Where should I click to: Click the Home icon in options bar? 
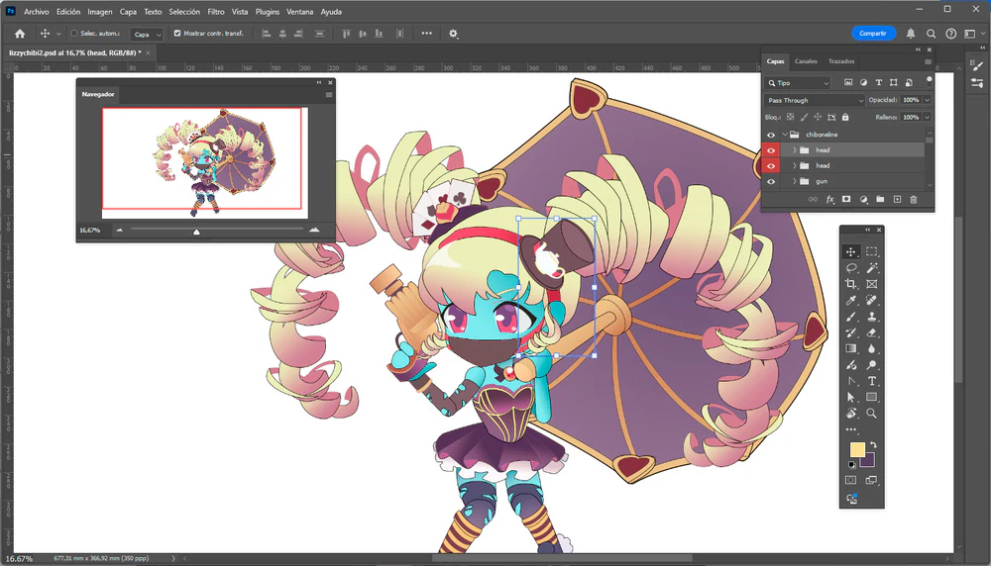coord(20,34)
